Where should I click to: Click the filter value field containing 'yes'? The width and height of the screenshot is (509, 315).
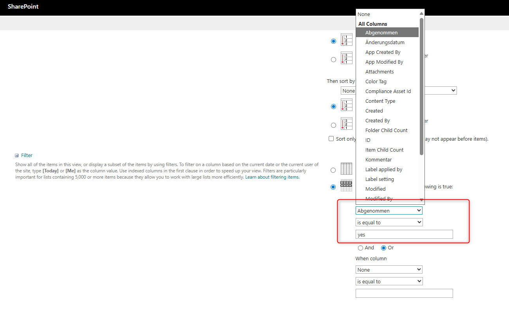pos(404,234)
